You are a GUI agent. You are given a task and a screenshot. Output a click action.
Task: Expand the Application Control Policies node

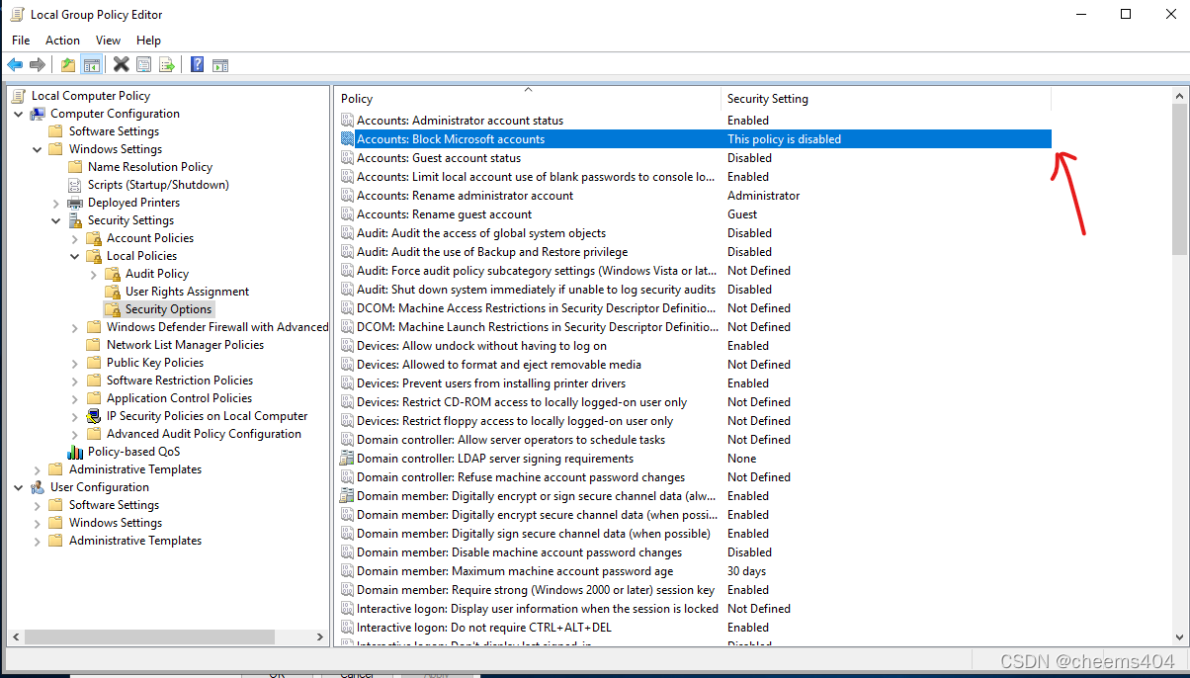[74, 398]
